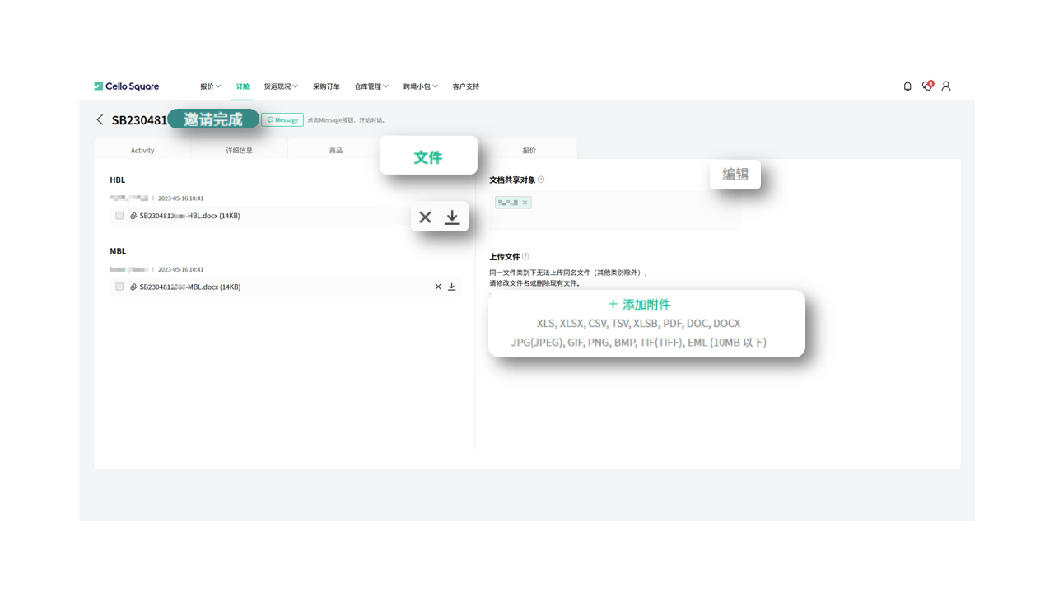Screen dimensions: 1054x593
Task: Delete the HBL docx file
Action: coord(425,217)
